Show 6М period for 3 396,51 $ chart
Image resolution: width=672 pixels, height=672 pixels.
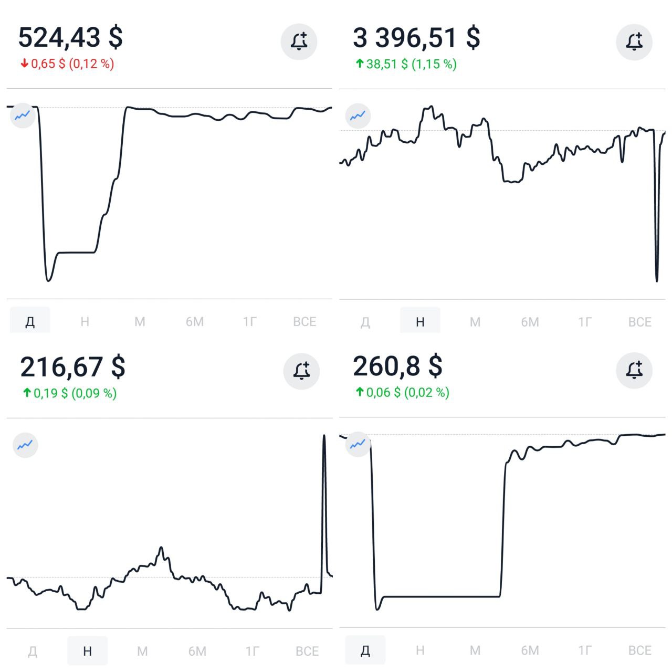click(530, 322)
